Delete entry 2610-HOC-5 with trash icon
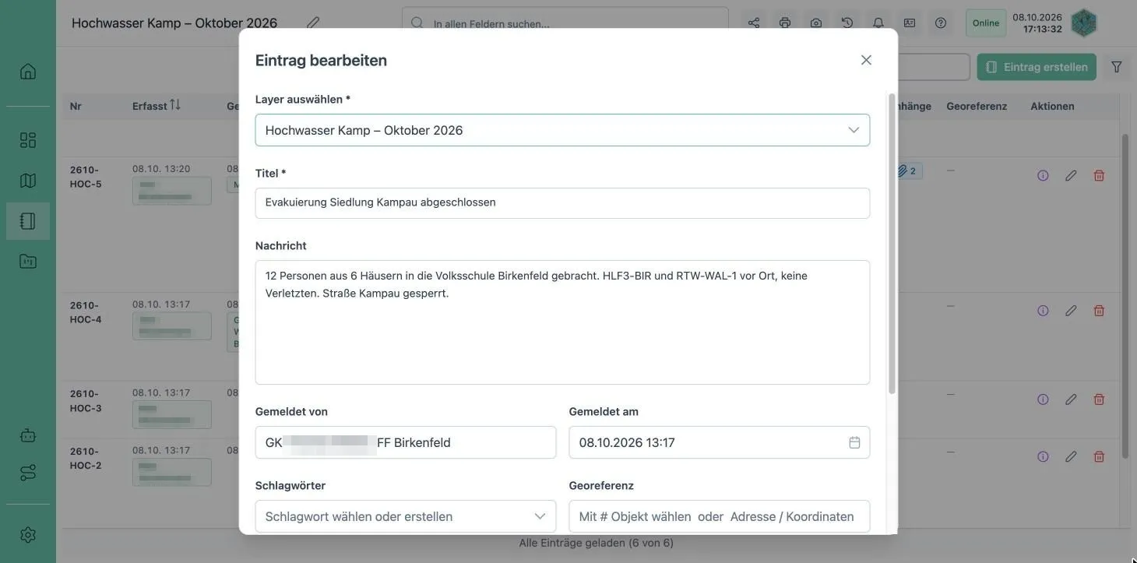This screenshot has height=563, width=1137. point(1099,175)
